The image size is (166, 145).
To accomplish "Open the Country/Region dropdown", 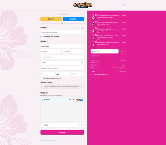I will [x=62, y=46].
